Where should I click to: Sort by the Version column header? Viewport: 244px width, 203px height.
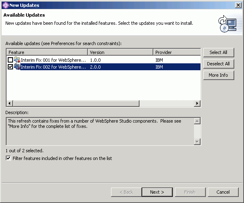coord(120,52)
